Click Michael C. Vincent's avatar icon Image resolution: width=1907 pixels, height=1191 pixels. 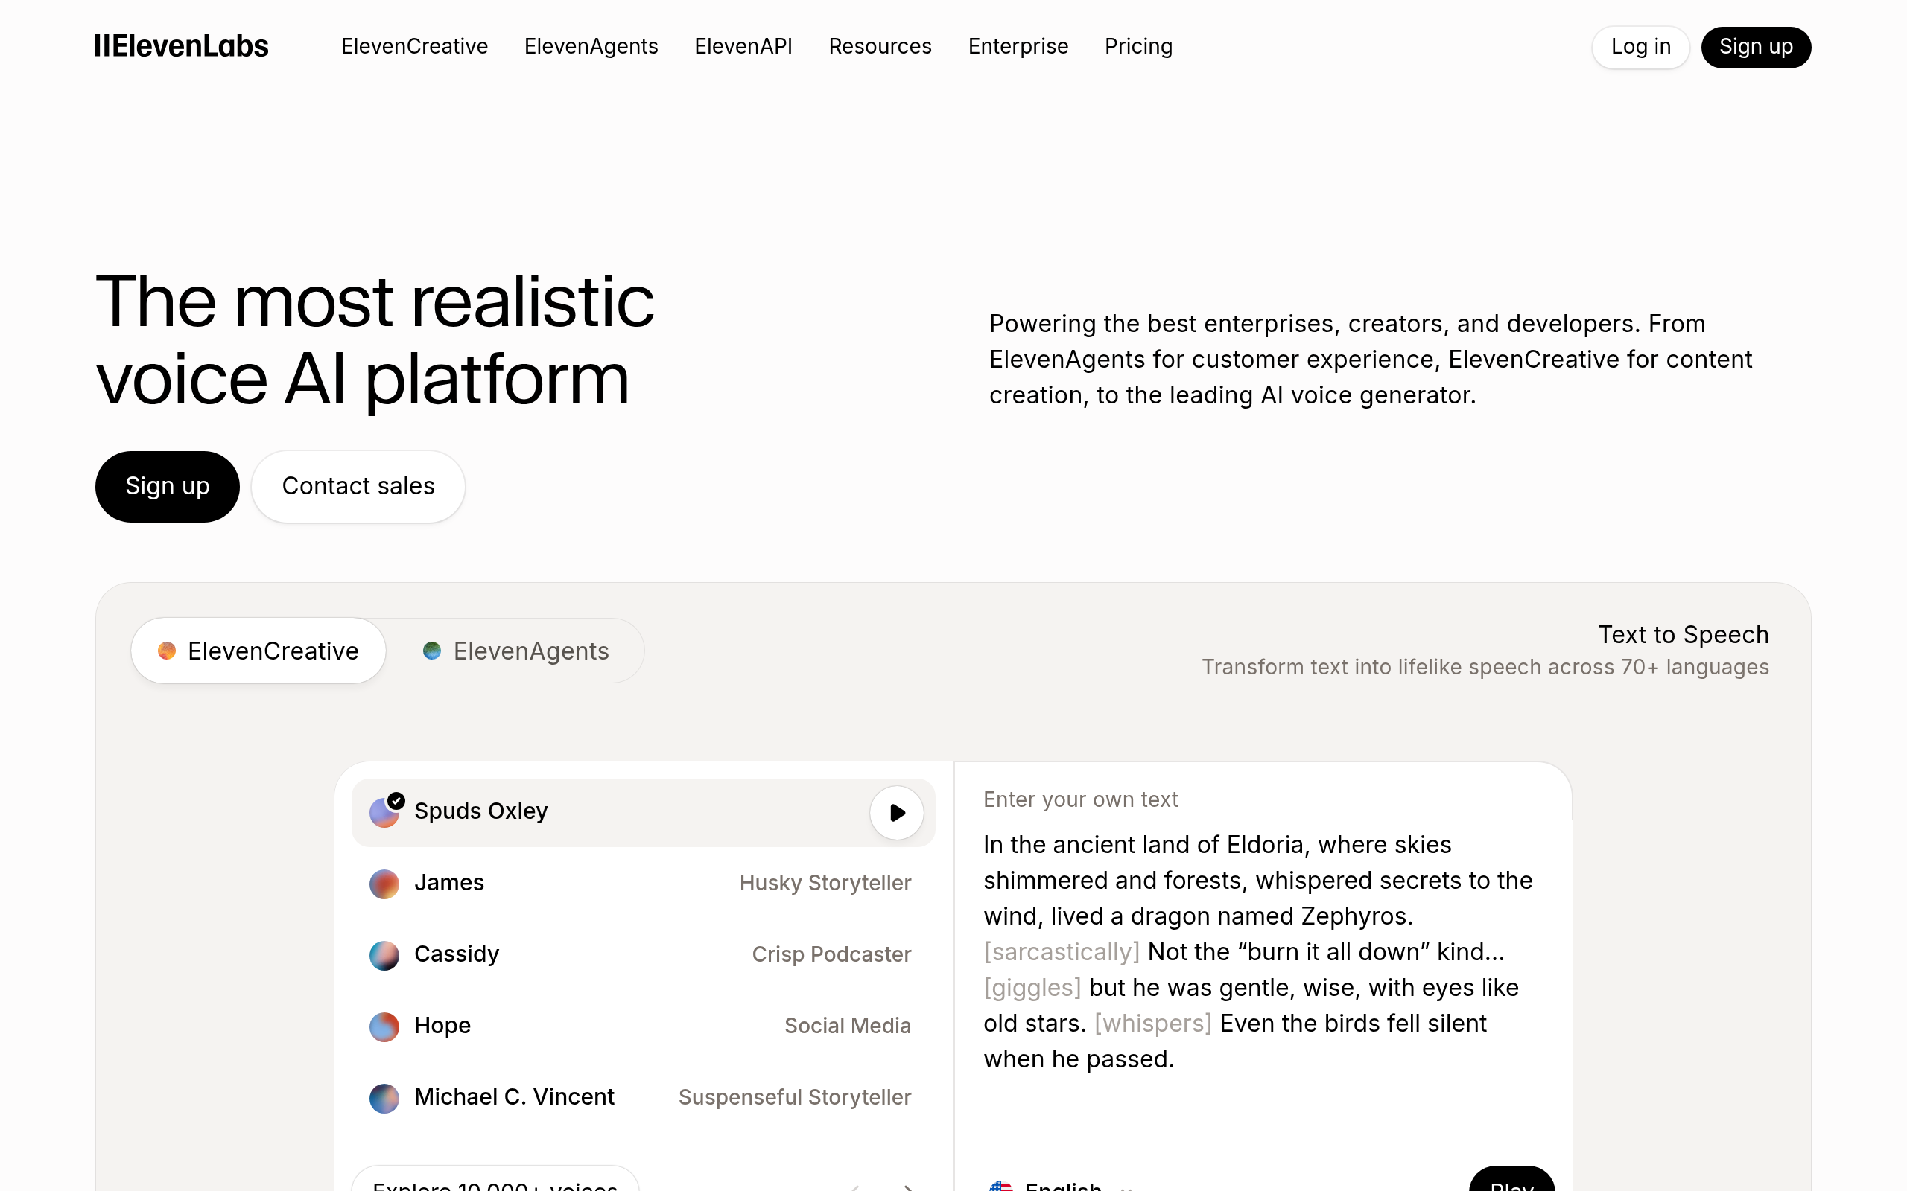384,1097
